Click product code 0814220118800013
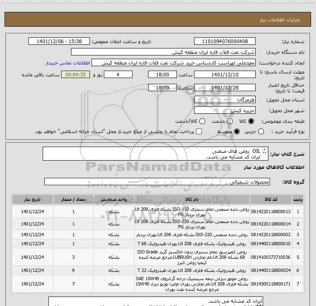 pyautogui.click(x=271, y=212)
